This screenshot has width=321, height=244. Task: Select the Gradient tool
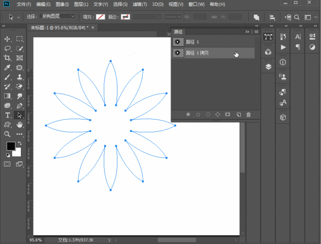tap(8, 96)
